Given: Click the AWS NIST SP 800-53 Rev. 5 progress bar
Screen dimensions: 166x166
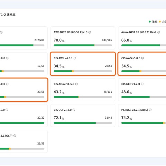Looking at the screenshot, I should point(83,45).
